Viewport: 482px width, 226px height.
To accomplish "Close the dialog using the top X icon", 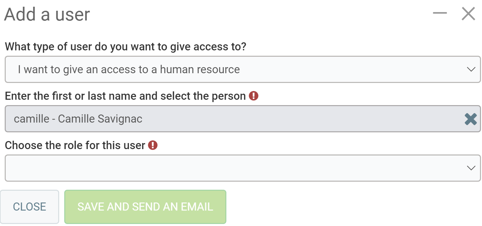I will 468,14.
